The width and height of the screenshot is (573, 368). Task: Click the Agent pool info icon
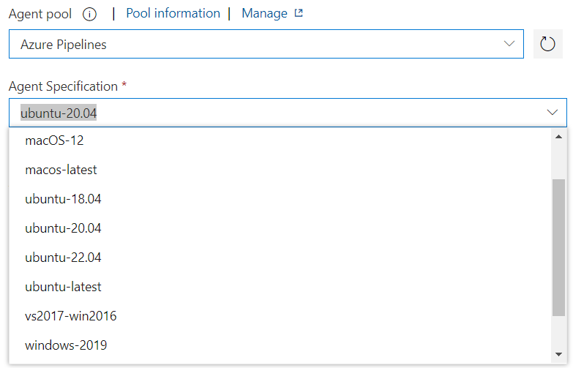[x=89, y=14]
